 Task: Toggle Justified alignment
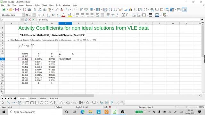(x=92, y=15)
